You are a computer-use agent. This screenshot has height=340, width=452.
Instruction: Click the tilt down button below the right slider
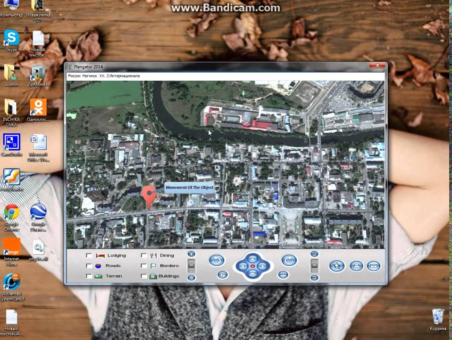coord(315,278)
